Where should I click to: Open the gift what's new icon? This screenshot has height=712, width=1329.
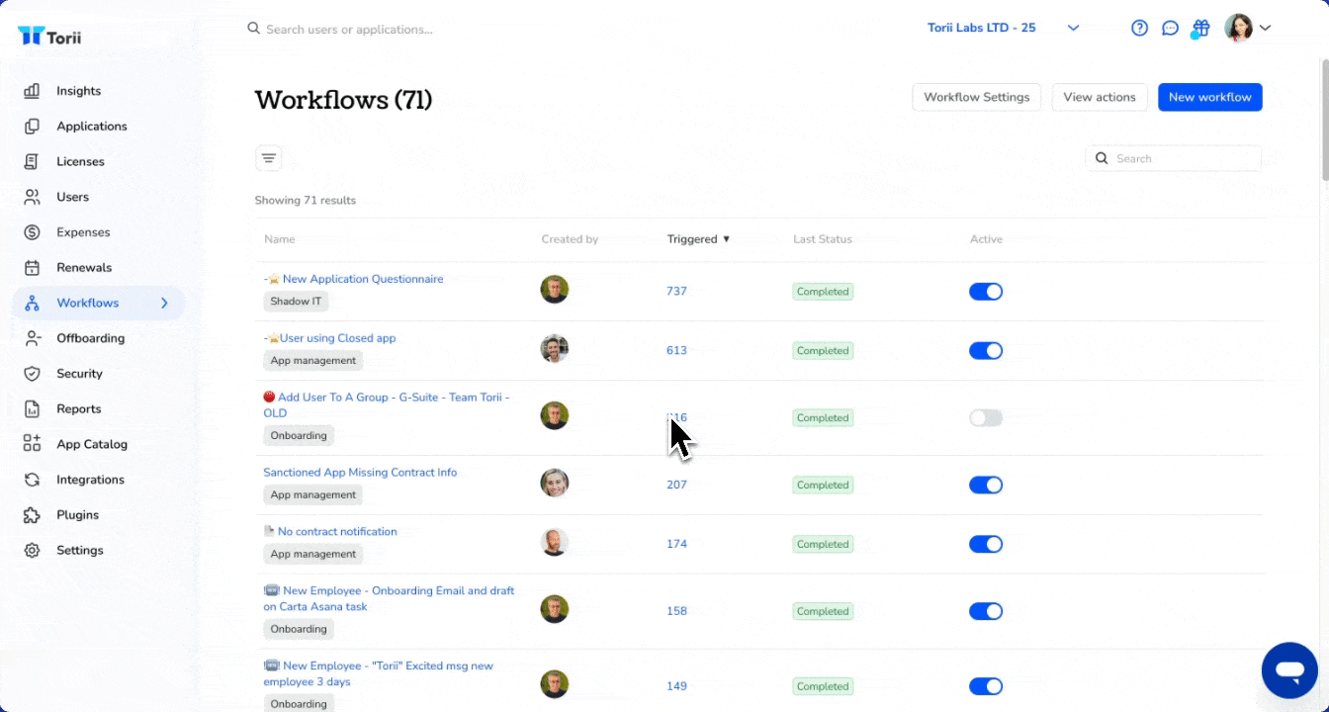pos(1200,28)
